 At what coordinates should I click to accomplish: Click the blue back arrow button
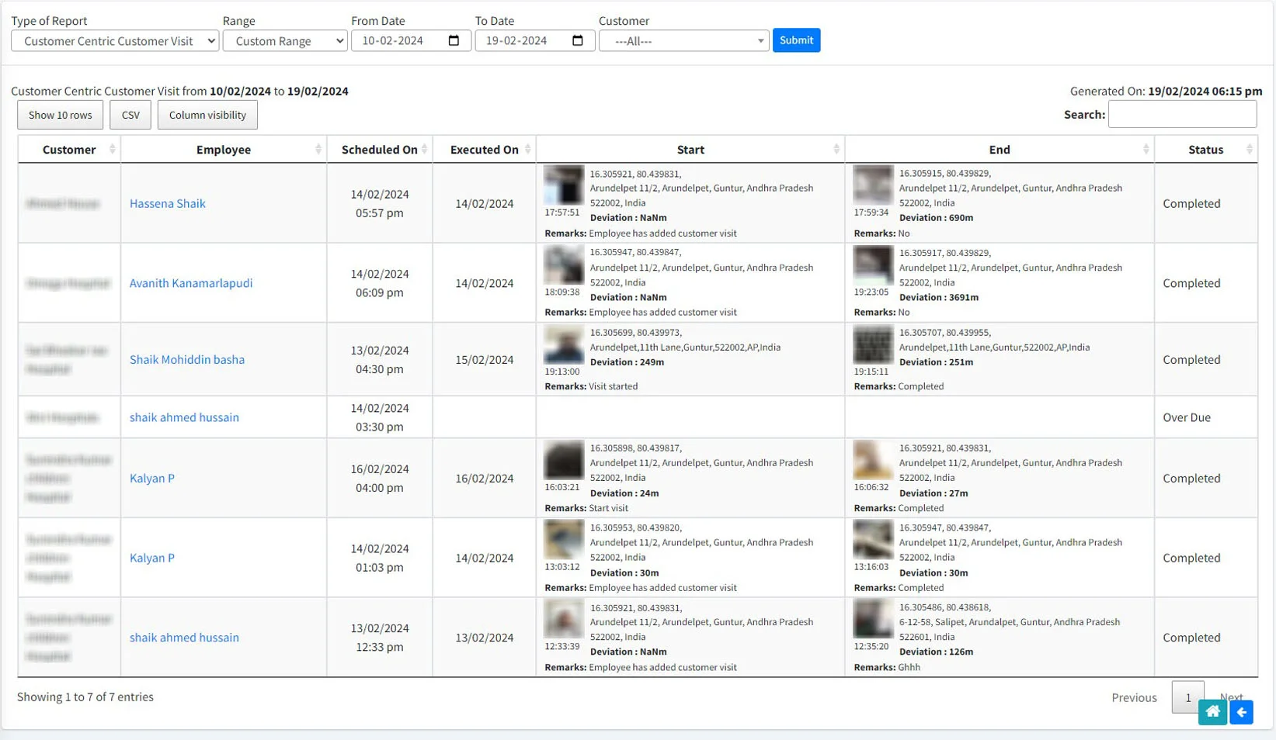pos(1241,712)
